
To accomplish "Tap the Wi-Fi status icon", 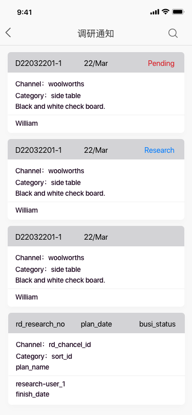I will pyautogui.click(x=166, y=12).
